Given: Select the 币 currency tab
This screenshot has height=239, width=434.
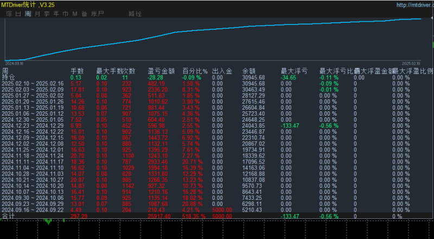Looking at the screenshot, I should (x=65, y=13).
